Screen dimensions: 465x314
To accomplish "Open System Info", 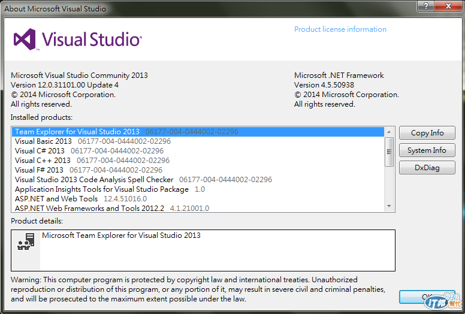I will (x=427, y=150).
